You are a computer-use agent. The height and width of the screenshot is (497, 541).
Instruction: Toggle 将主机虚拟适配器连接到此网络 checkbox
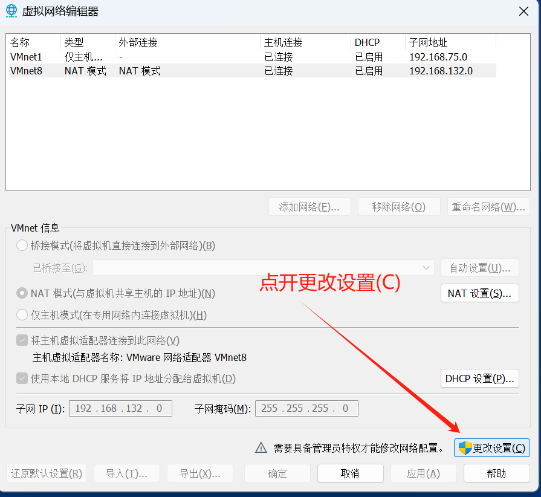pos(22,340)
